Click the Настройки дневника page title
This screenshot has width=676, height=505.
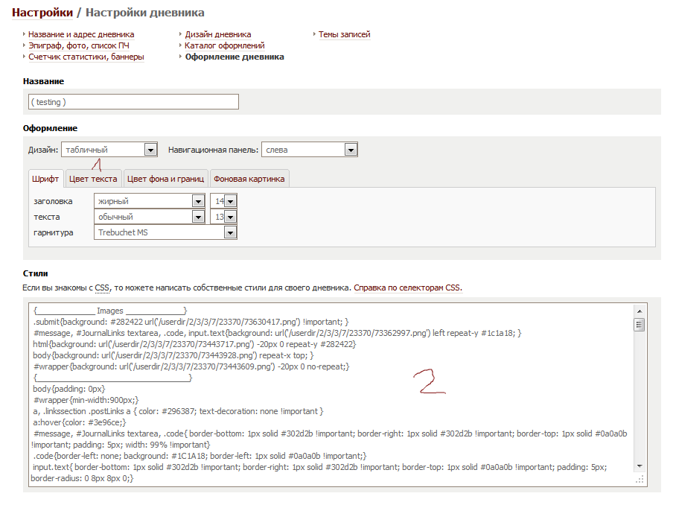pyautogui.click(x=145, y=13)
